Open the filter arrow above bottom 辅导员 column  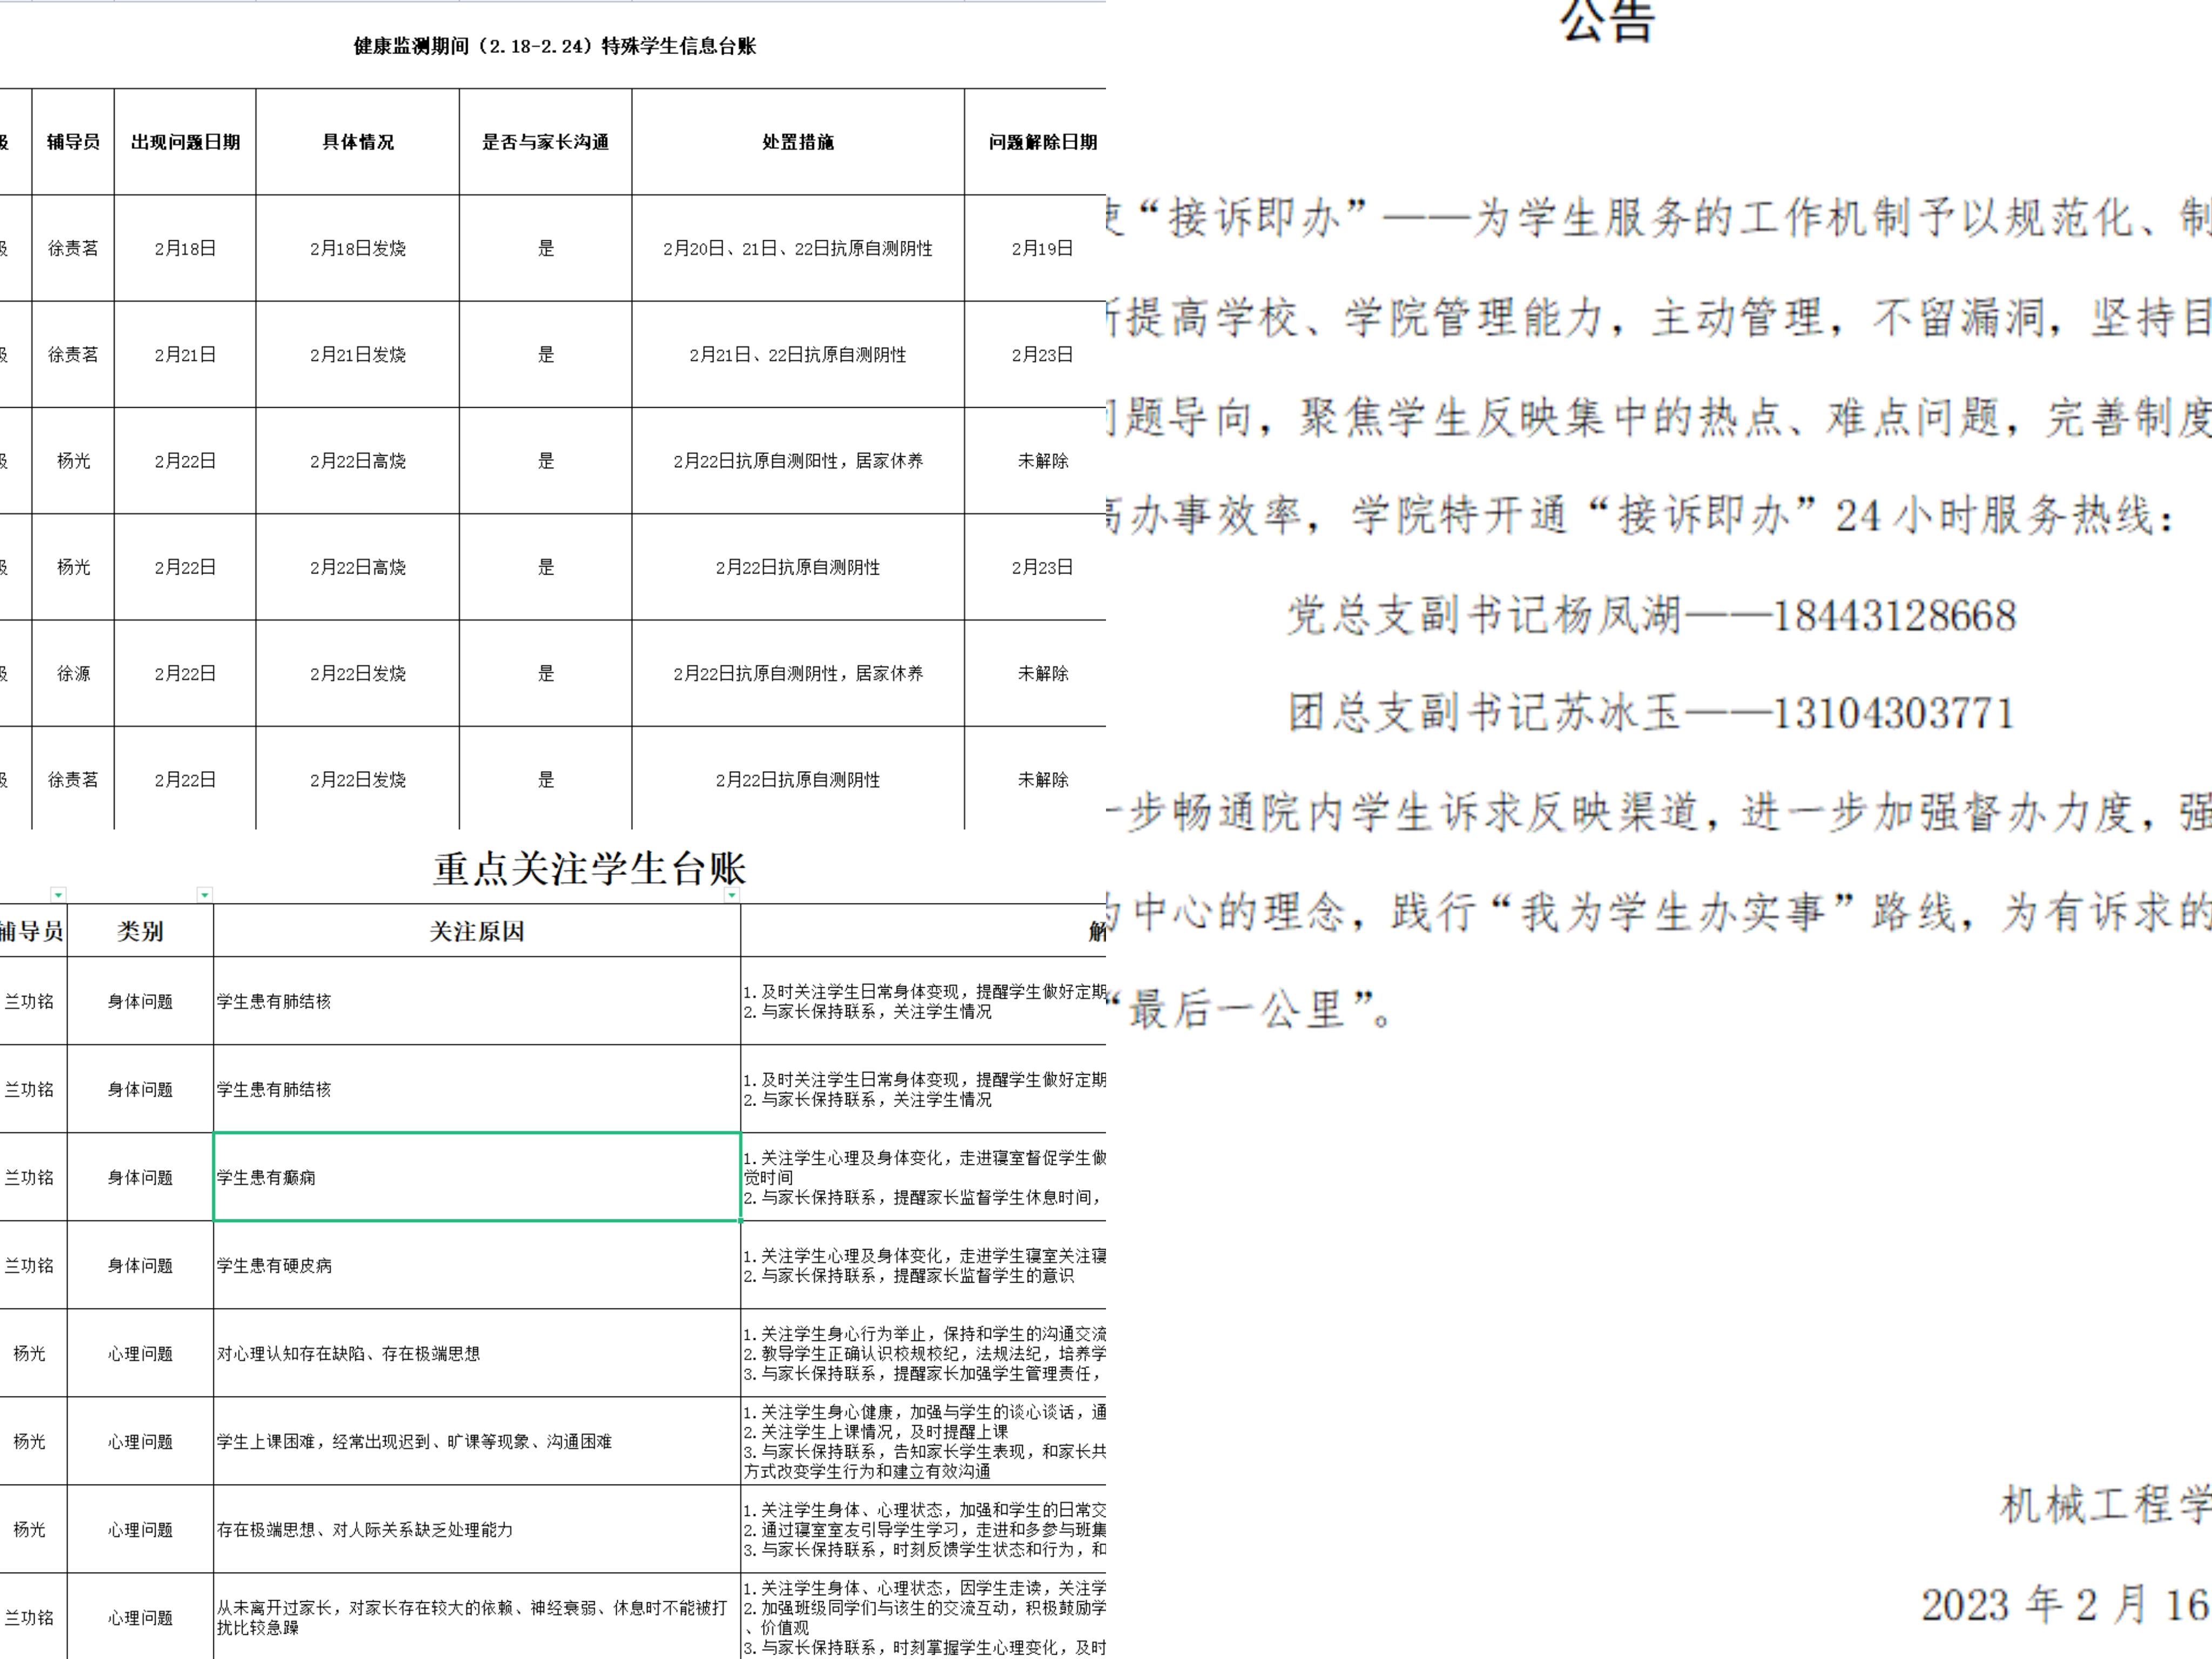click(x=59, y=895)
